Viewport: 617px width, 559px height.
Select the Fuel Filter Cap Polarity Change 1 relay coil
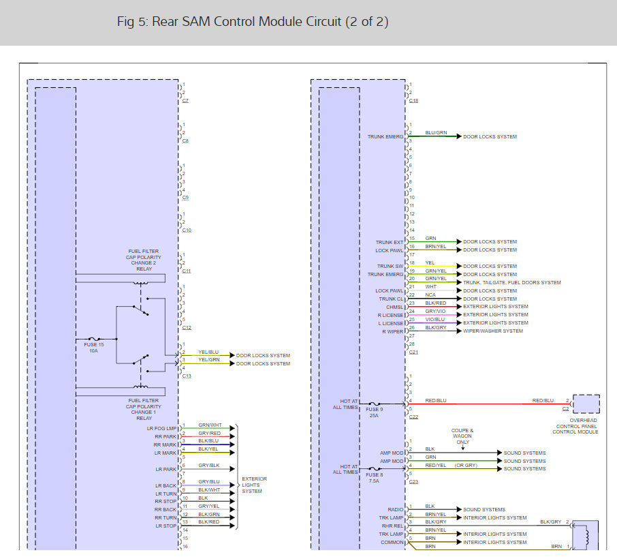(142, 387)
